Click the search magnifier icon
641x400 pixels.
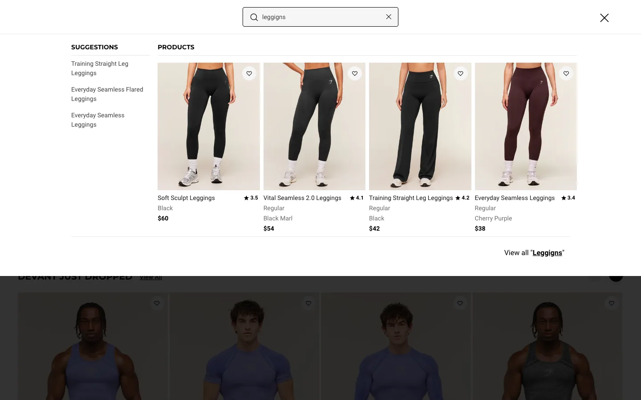coord(254,17)
